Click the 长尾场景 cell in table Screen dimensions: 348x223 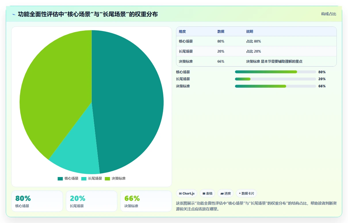(186, 51)
